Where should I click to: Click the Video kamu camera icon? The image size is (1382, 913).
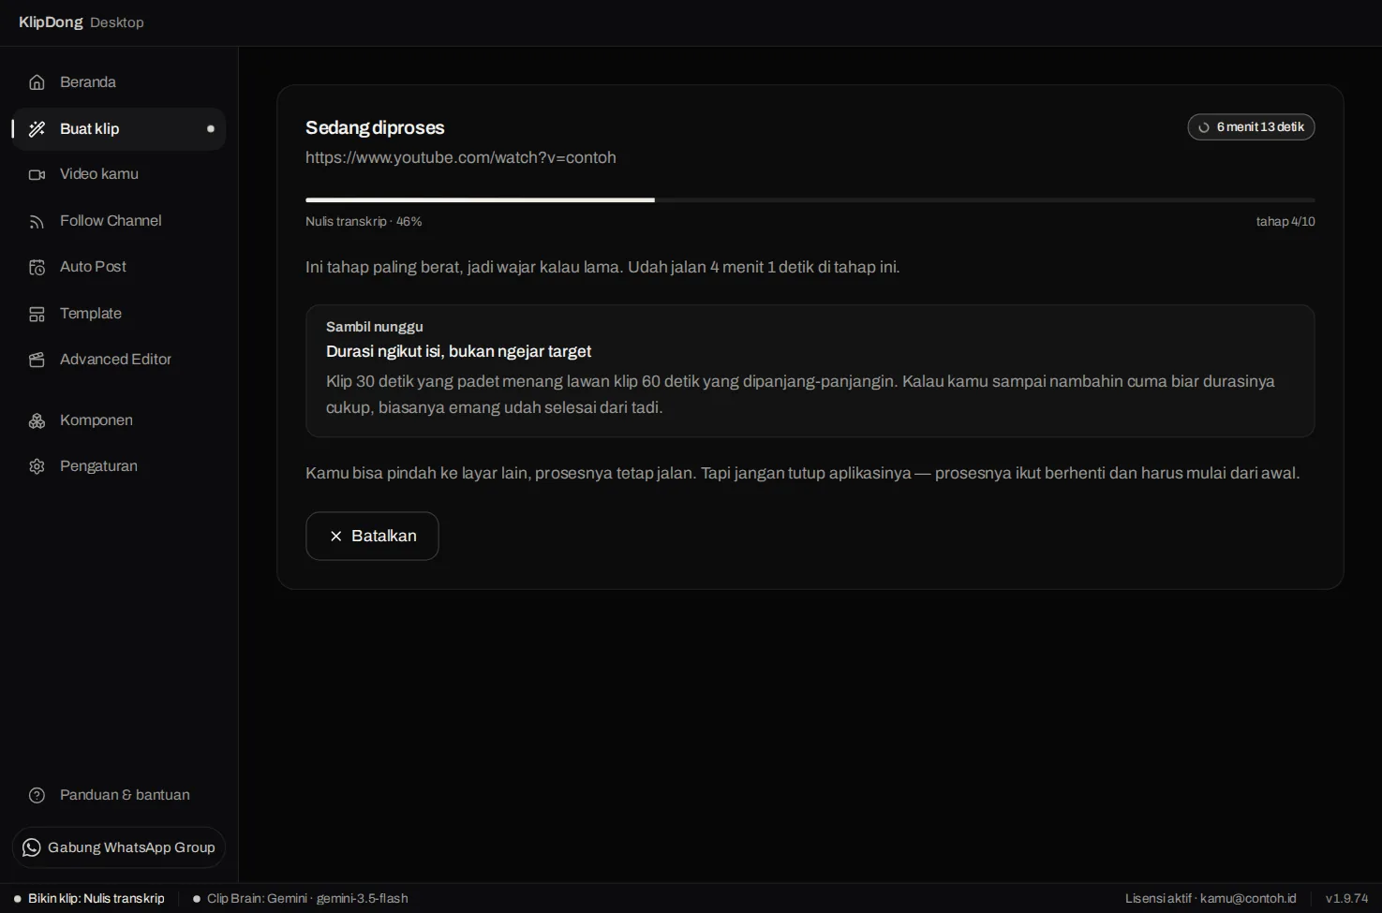[37, 174]
